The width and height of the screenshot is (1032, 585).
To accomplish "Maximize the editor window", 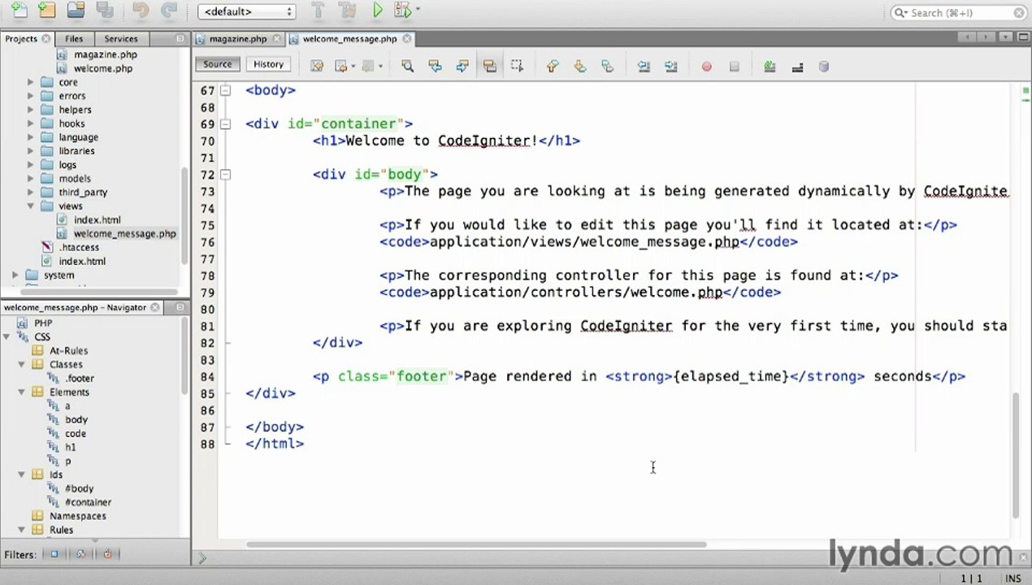I will coord(1023,37).
